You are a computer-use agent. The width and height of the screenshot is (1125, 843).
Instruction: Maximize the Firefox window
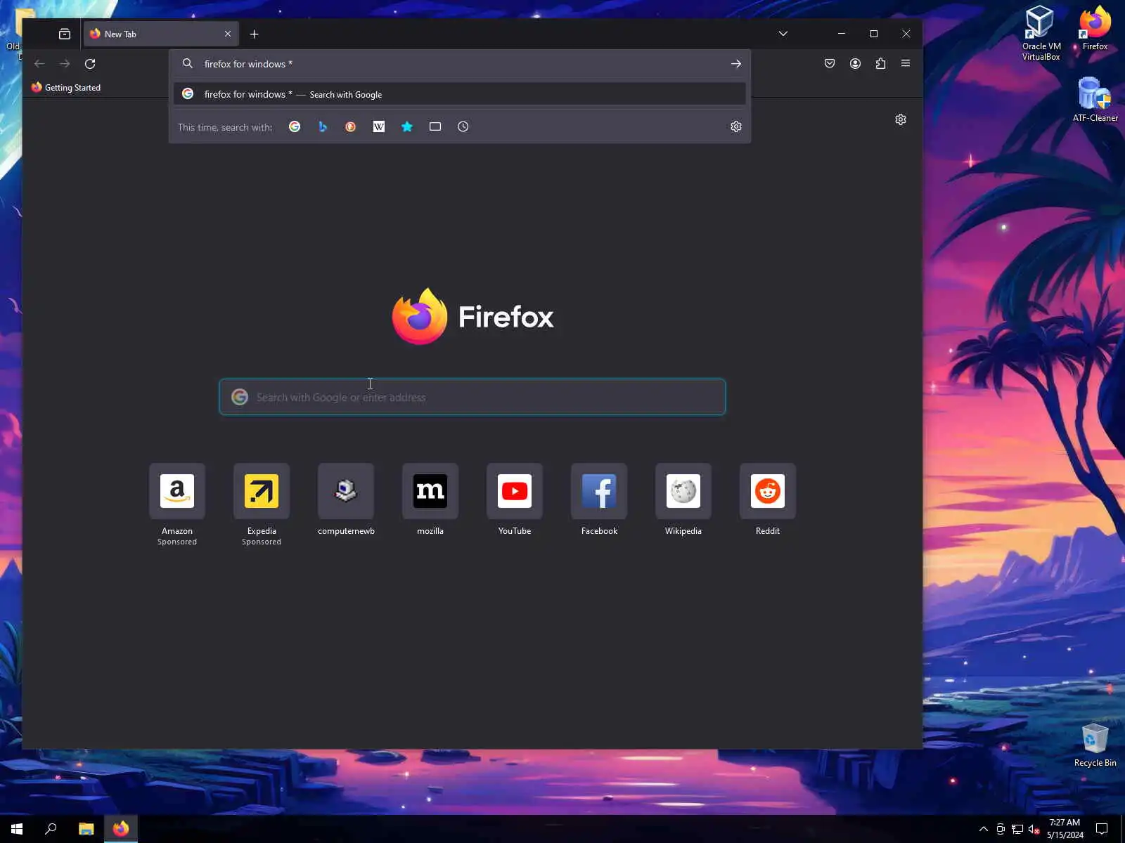[x=874, y=34]
